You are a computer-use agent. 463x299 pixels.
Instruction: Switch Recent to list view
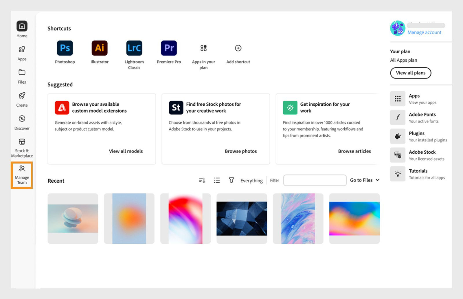pos(217,180)
